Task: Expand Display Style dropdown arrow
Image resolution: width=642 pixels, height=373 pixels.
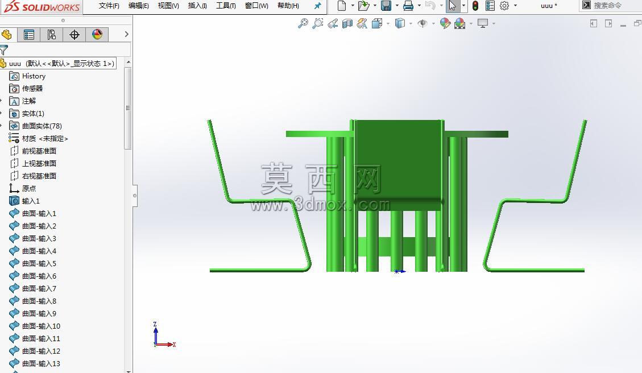Action: (x=411, y=24)
